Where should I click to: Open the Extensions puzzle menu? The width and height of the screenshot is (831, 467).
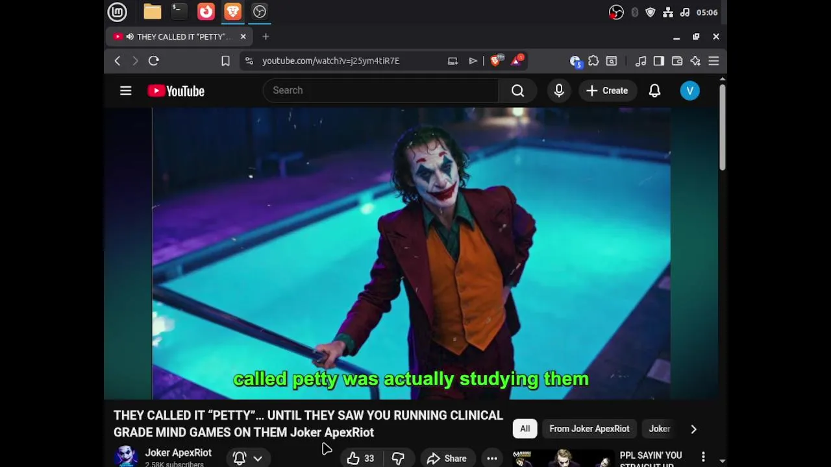[593, 61]
